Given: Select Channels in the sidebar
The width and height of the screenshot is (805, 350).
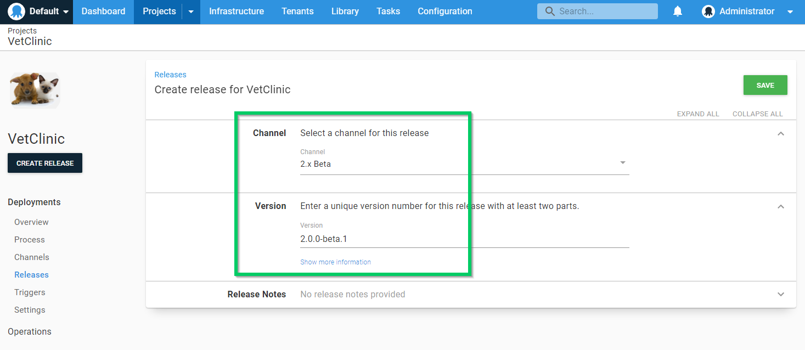Looking at the screenshot, I should coord(32,257).
